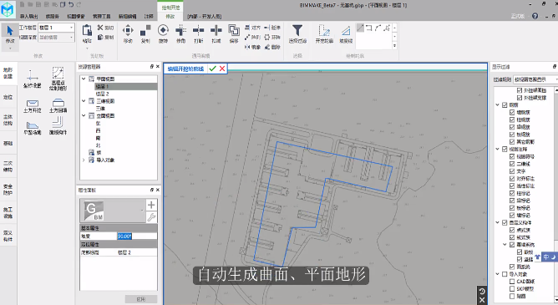This screenshot has width=558, height=305.
Task: Open the filter rule dropdown 按视图范围显示
Action: (x=535, y=79)
